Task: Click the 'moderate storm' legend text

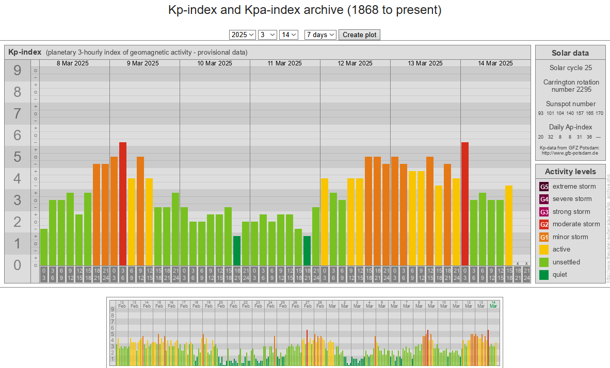Action: pos(576,224)
